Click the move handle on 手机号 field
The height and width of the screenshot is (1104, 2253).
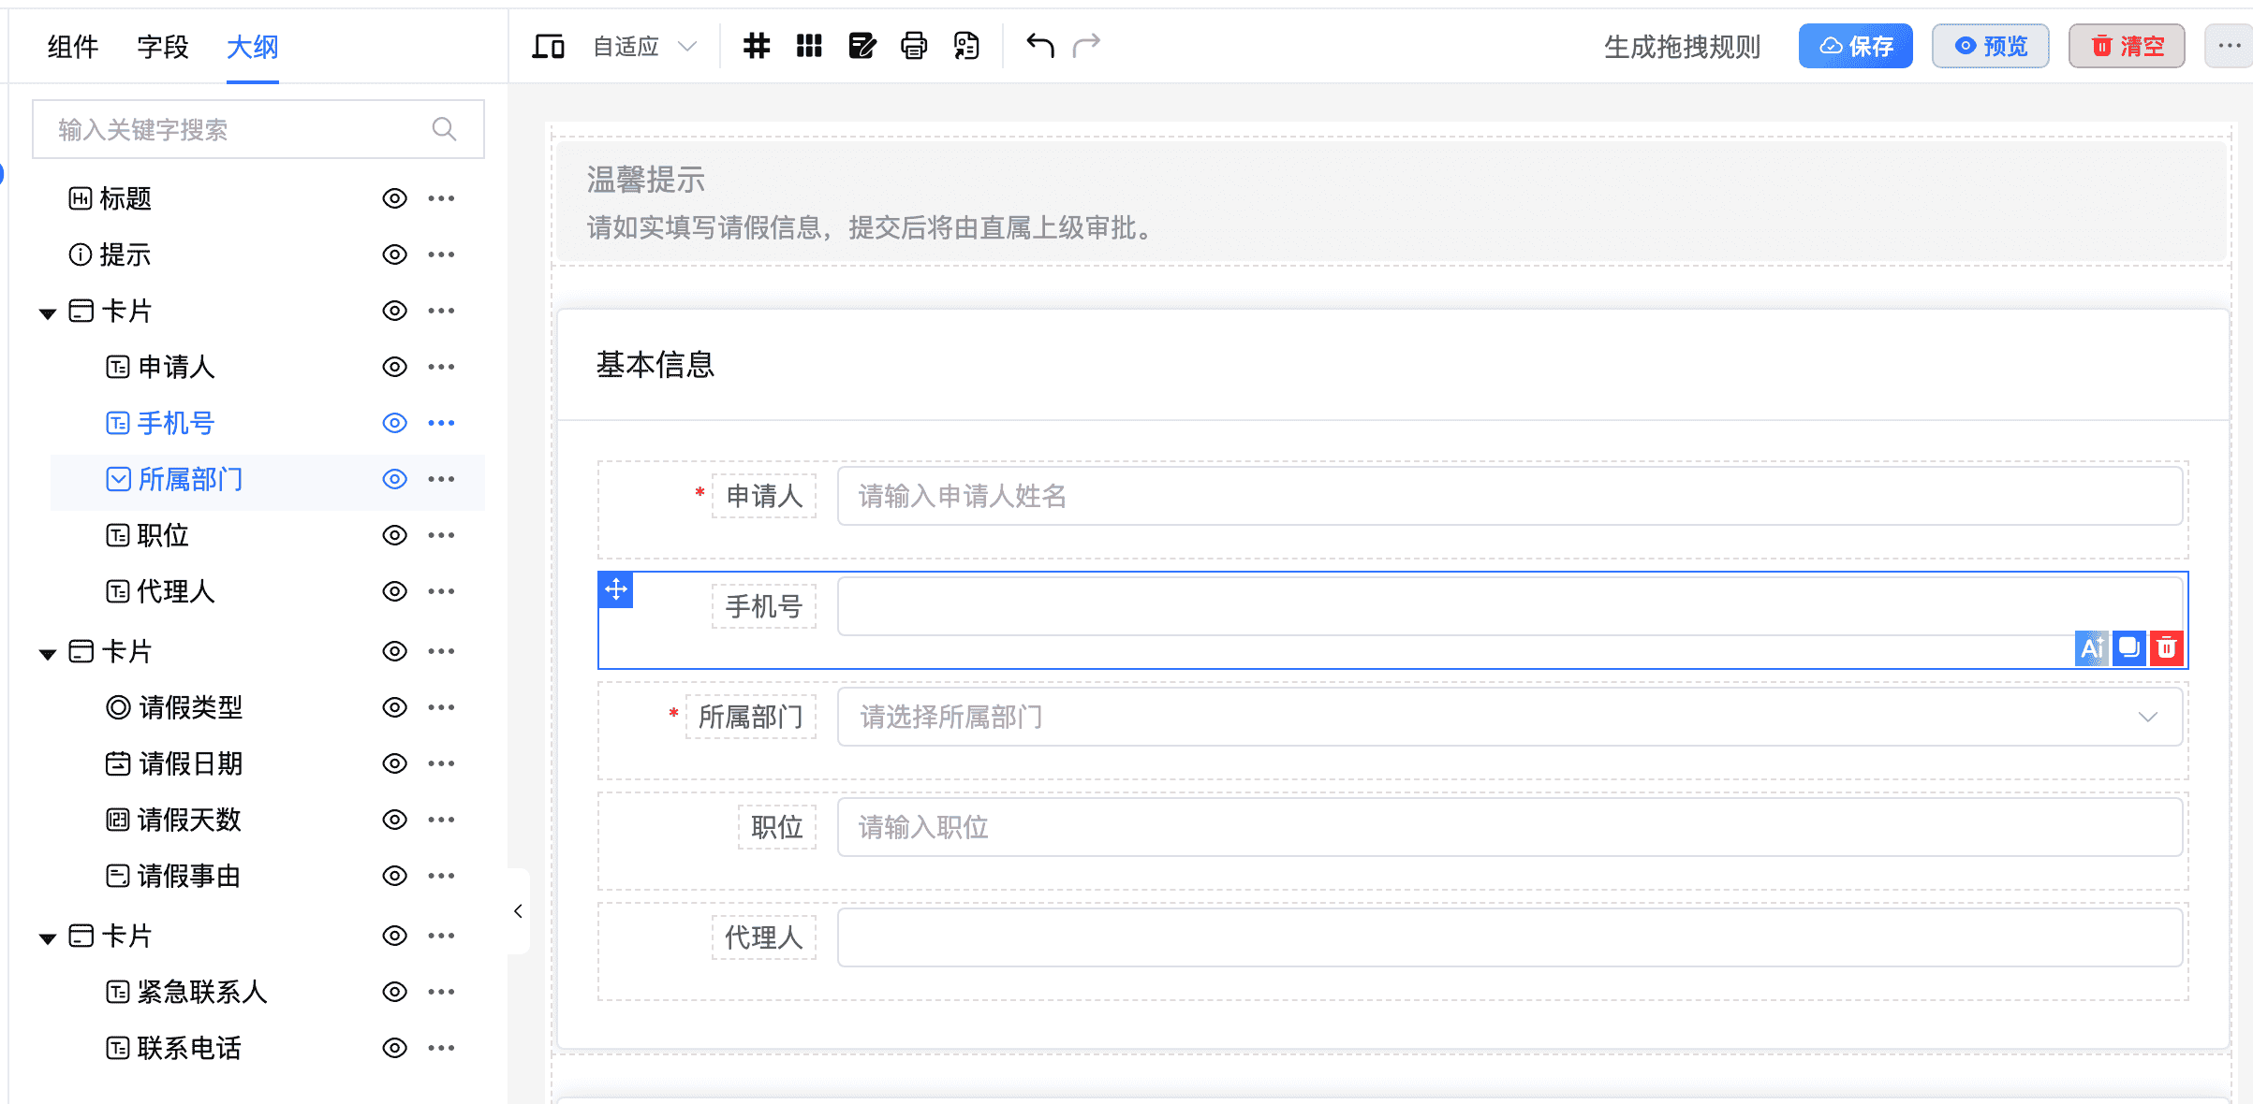616,589
